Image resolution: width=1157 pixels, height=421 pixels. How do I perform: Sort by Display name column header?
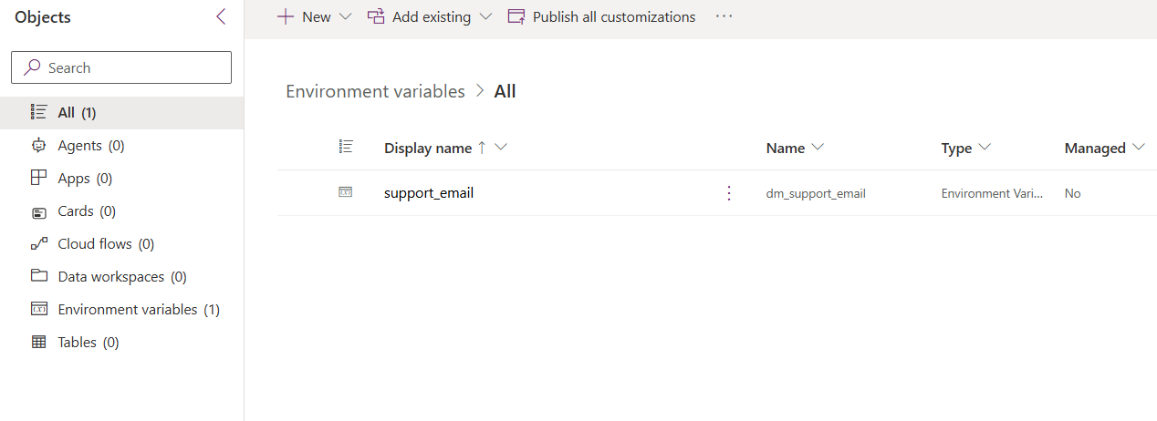[x=428, y=148]
